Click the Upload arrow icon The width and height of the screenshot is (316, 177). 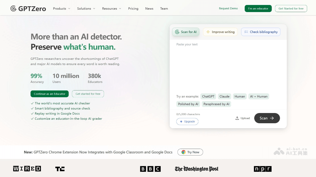point(237,118)
